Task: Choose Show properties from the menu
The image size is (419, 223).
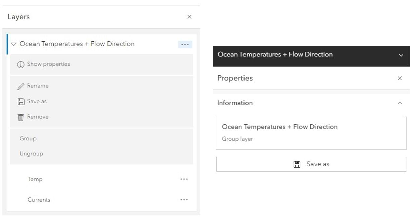Action: pos(49,64)
